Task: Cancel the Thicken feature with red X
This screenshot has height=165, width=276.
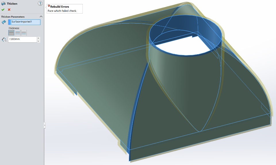Action: [x=9, y=10]
